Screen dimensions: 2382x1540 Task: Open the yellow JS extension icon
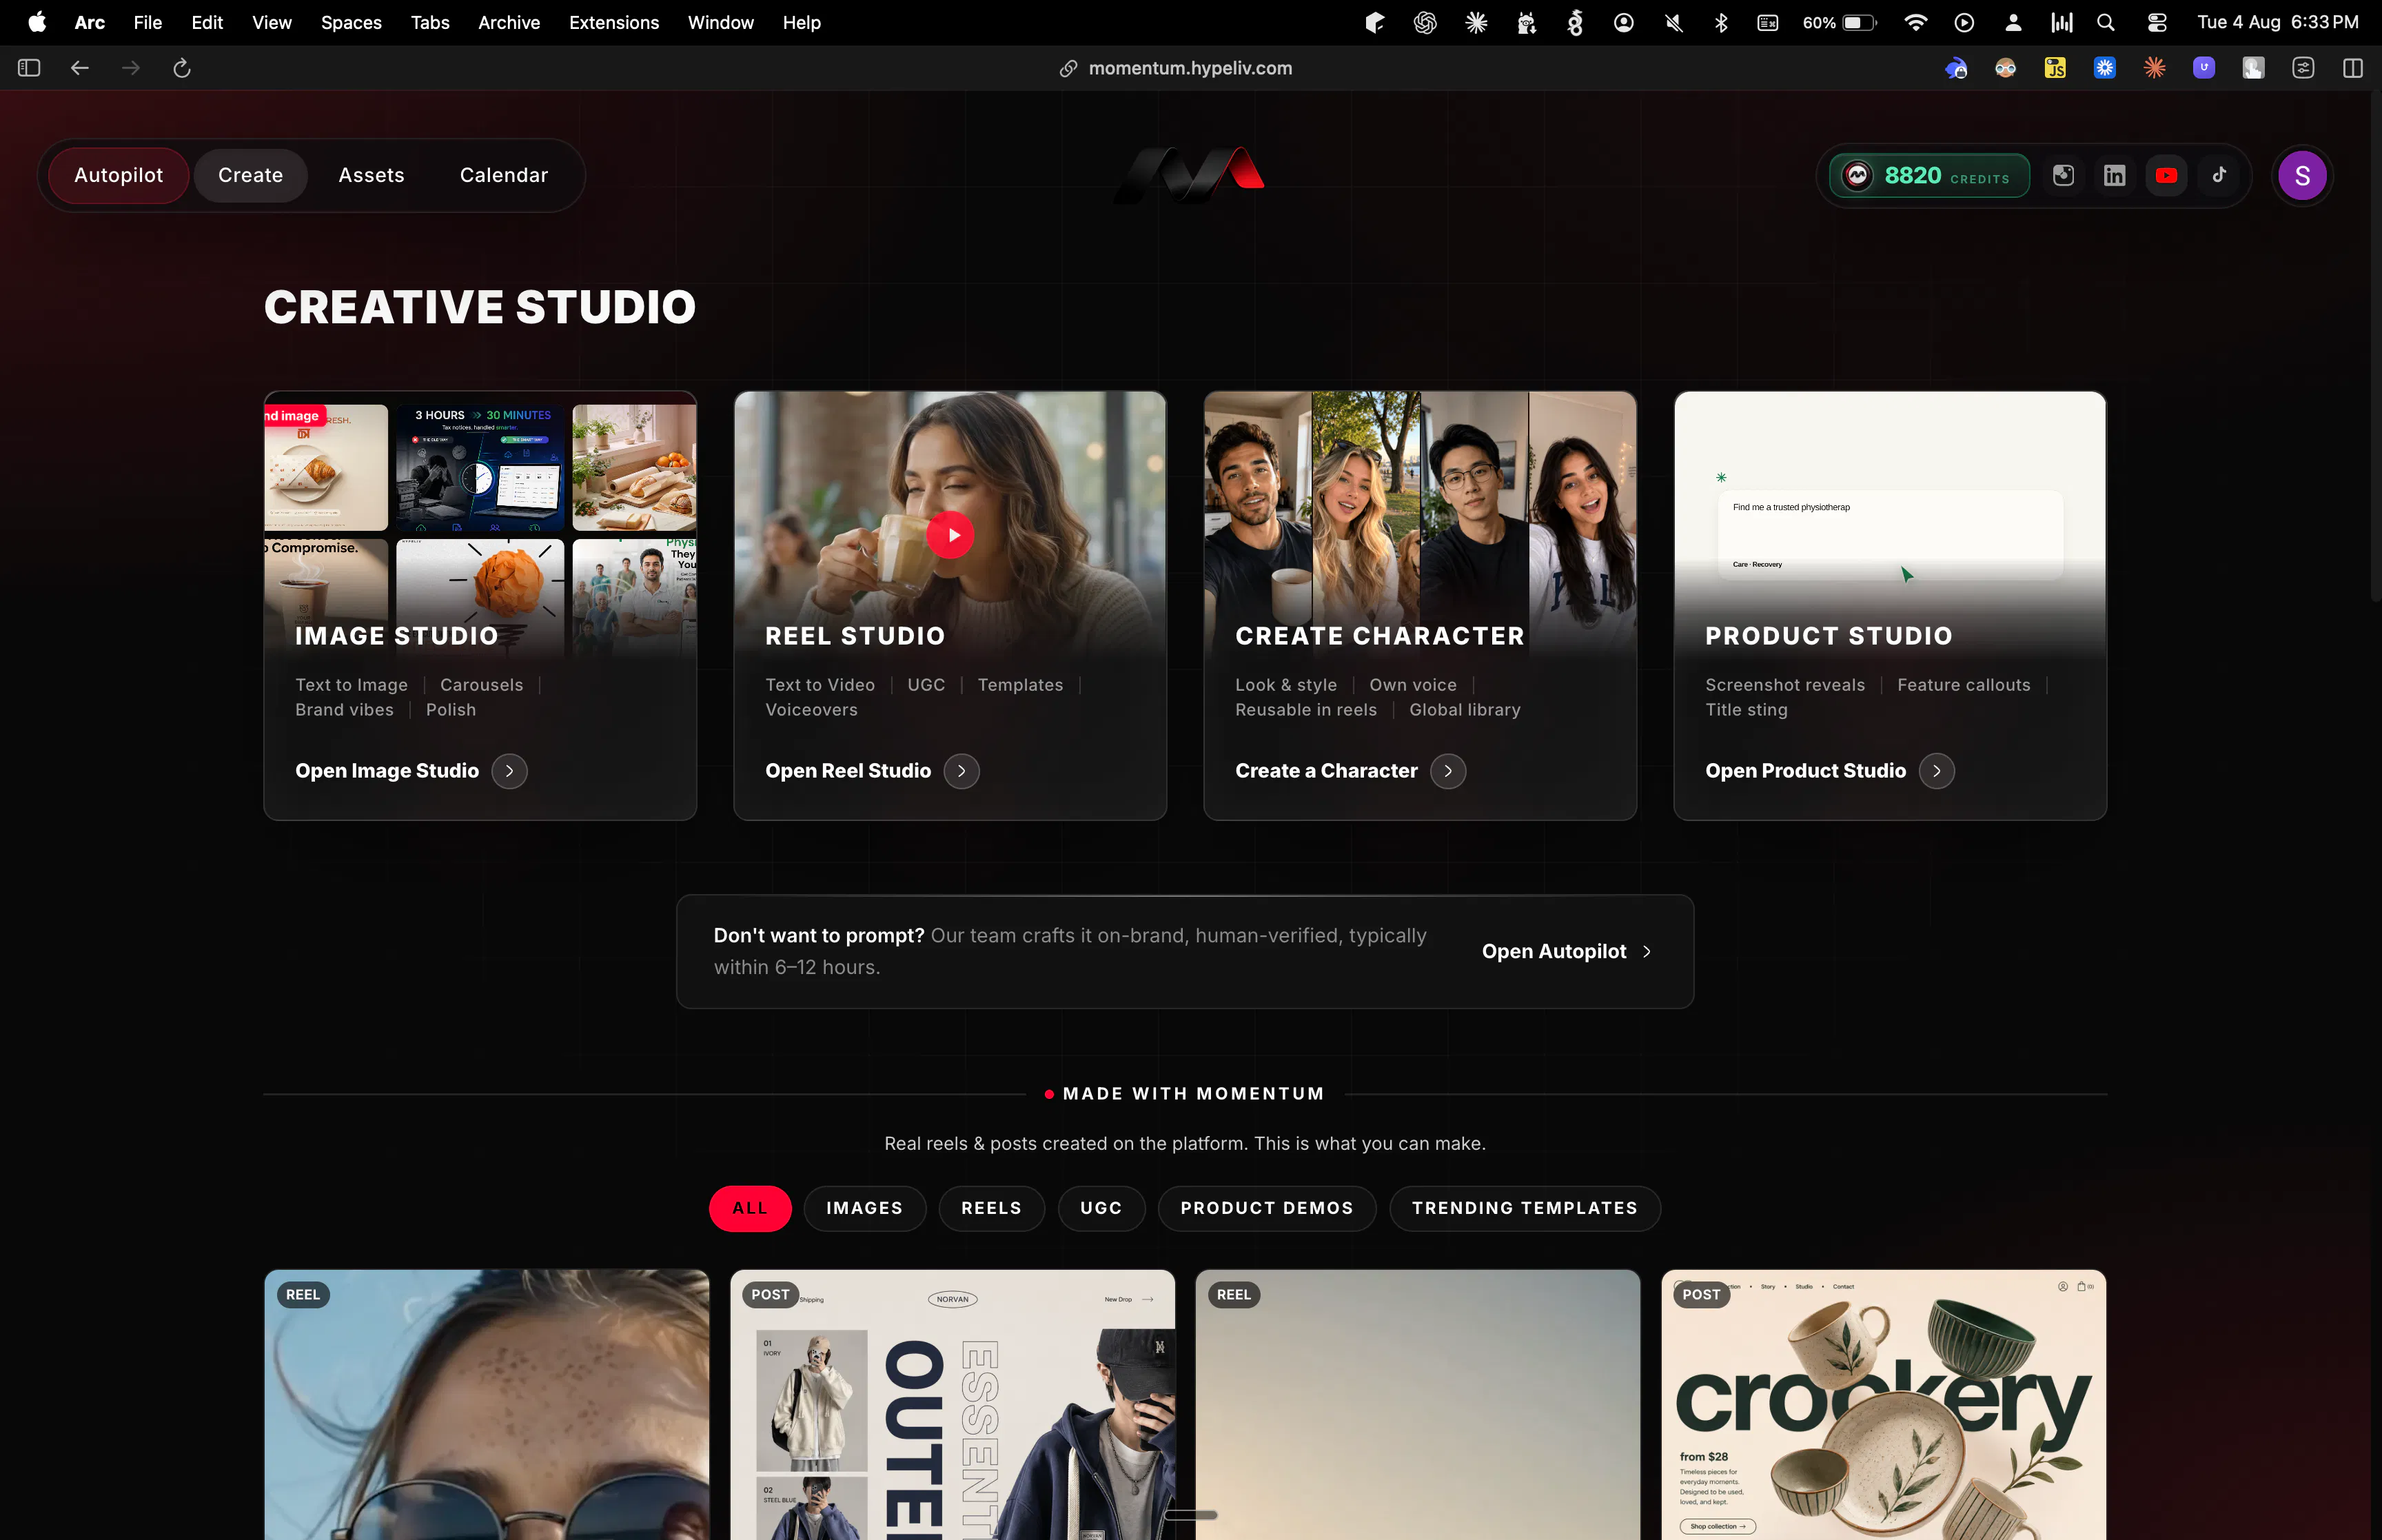pos(2055,68)
